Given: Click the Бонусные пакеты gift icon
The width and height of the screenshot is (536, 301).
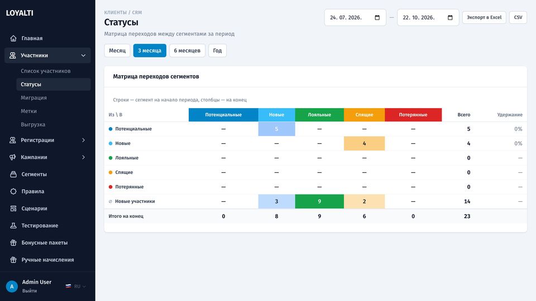Looking at the screenshot, I should 13,242.
